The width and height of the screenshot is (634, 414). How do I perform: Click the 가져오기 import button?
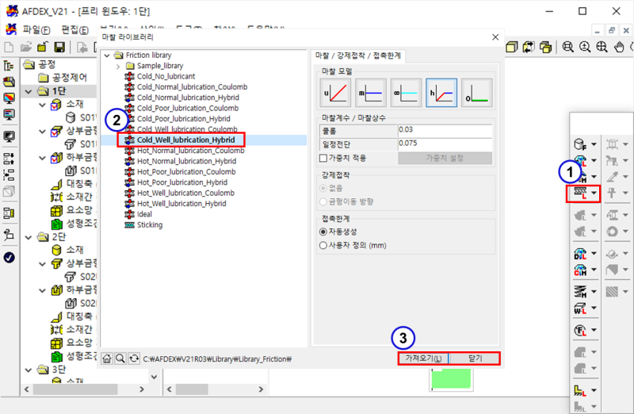pyautogui.click(x=423, y=358)
